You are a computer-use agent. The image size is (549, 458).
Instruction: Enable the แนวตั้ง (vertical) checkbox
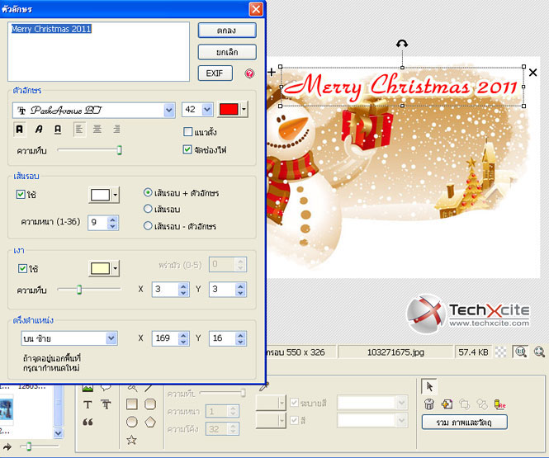(188, 132)
